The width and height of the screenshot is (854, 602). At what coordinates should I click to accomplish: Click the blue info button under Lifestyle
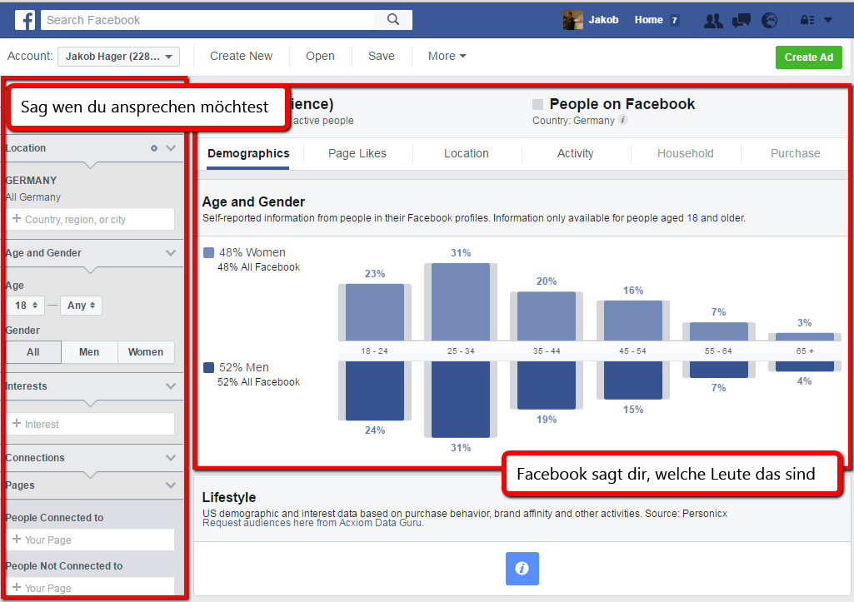522,568
